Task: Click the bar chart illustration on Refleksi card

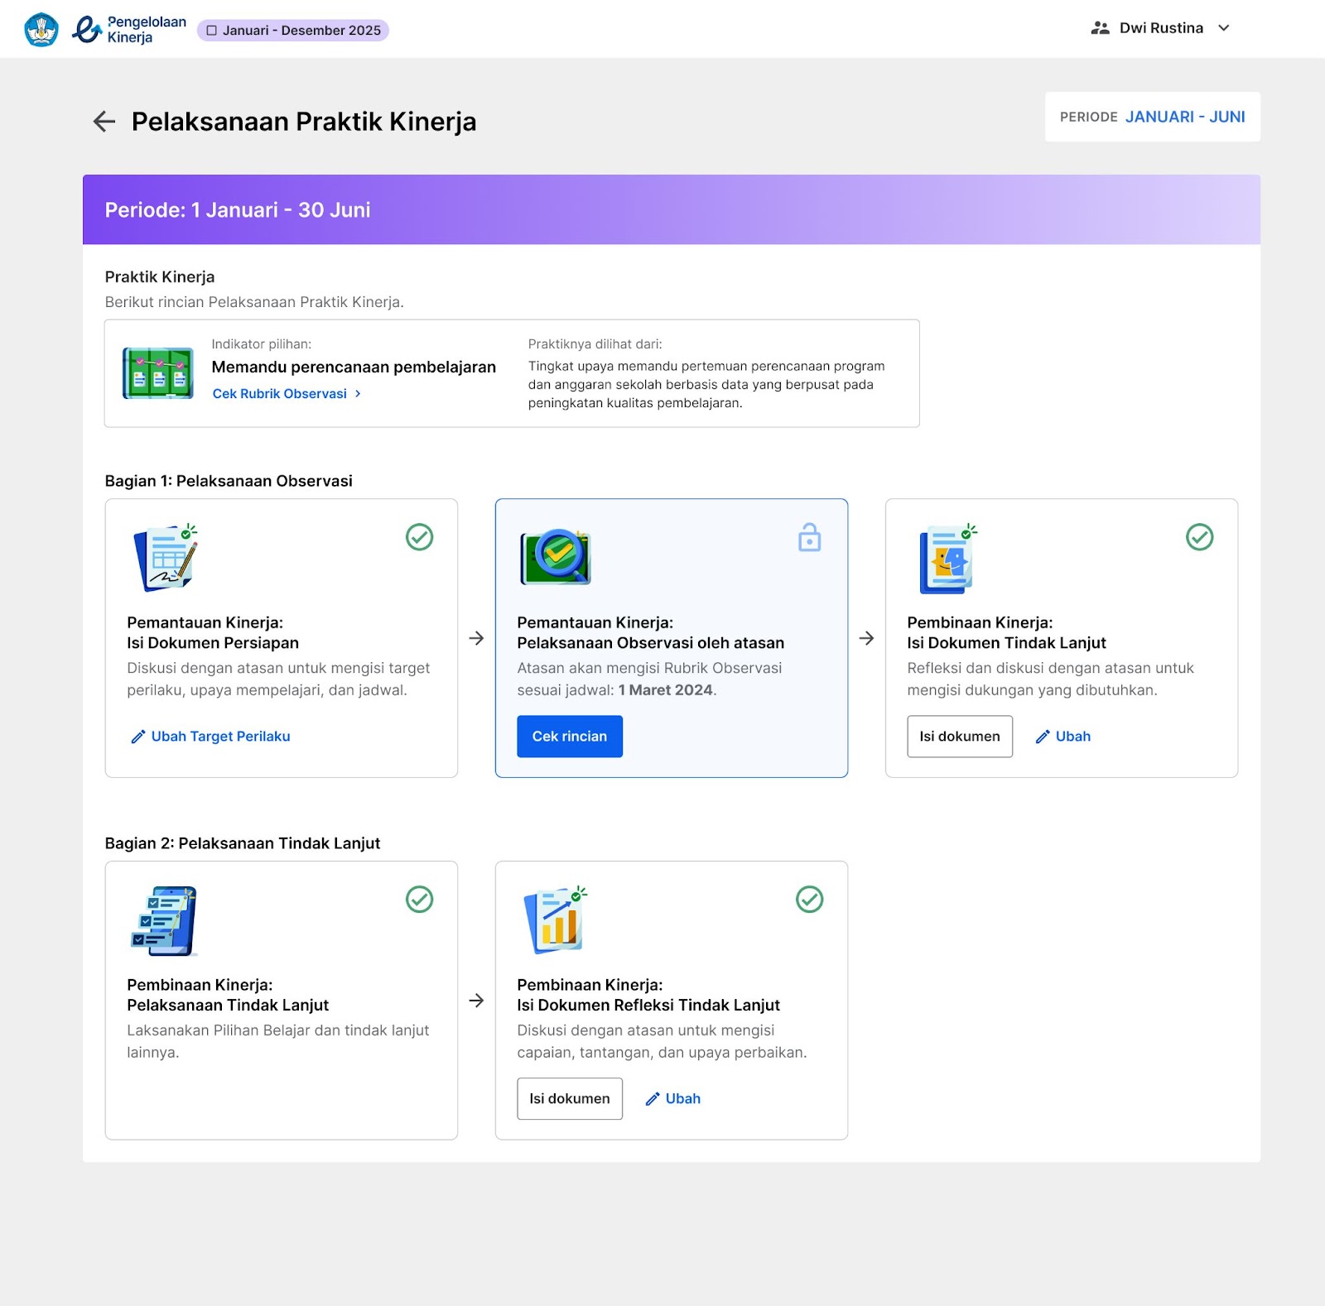Action: [555, 920]
